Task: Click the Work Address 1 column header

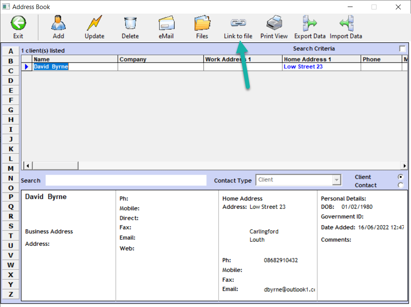Action: (x=243, y=59)
